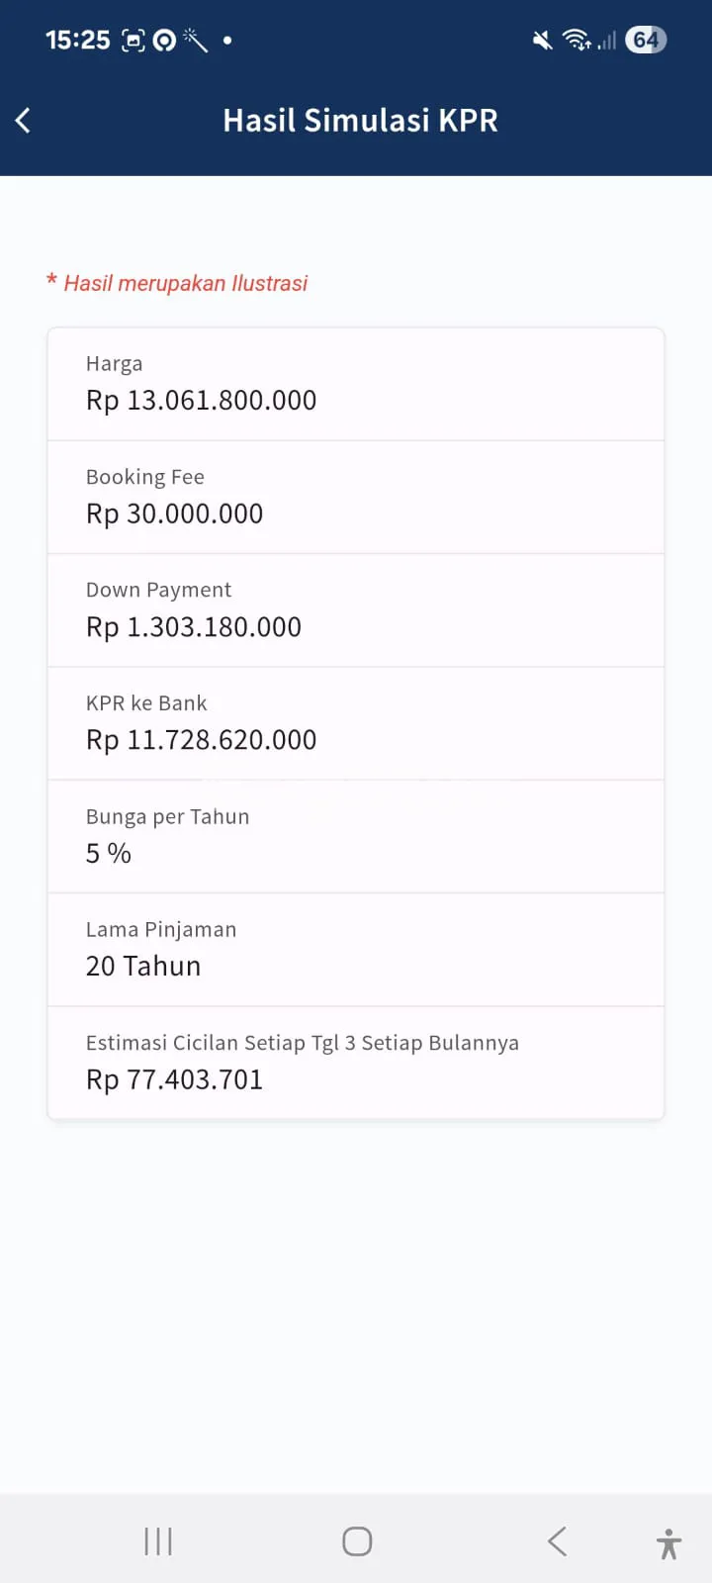712x1583 pixels.
Task: Select the Harga price row
Action: tap(356, 384)
